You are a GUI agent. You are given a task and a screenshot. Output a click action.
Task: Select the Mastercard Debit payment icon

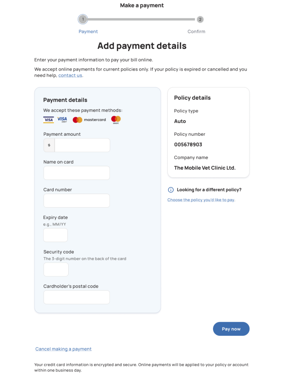pos(115,119)
